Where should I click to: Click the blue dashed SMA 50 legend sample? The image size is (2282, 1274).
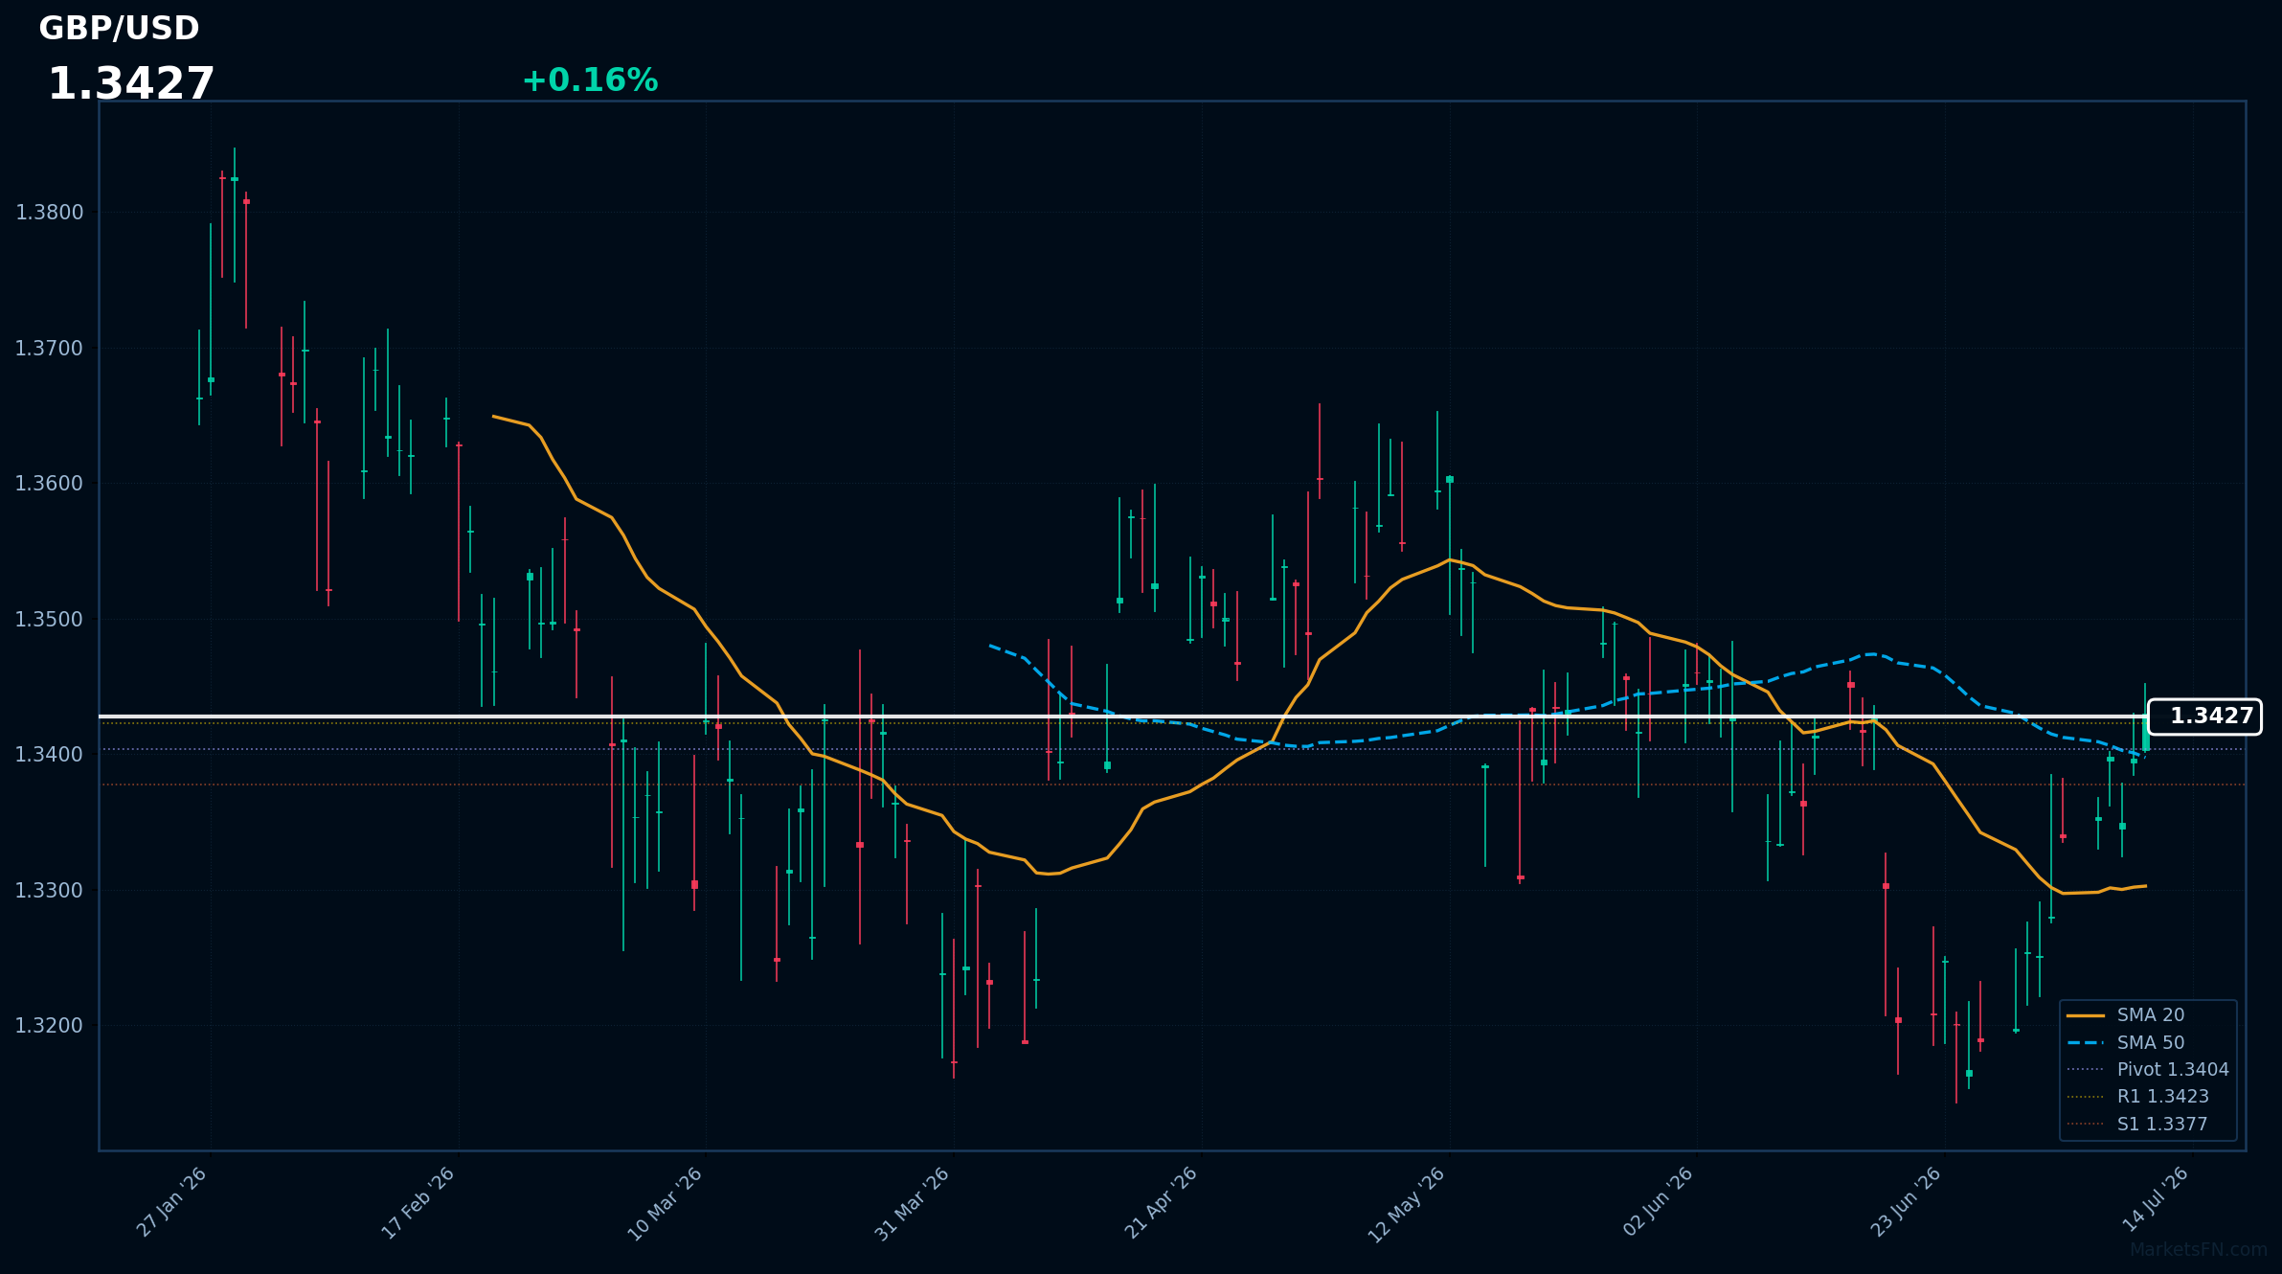tap(2086, 1043)
